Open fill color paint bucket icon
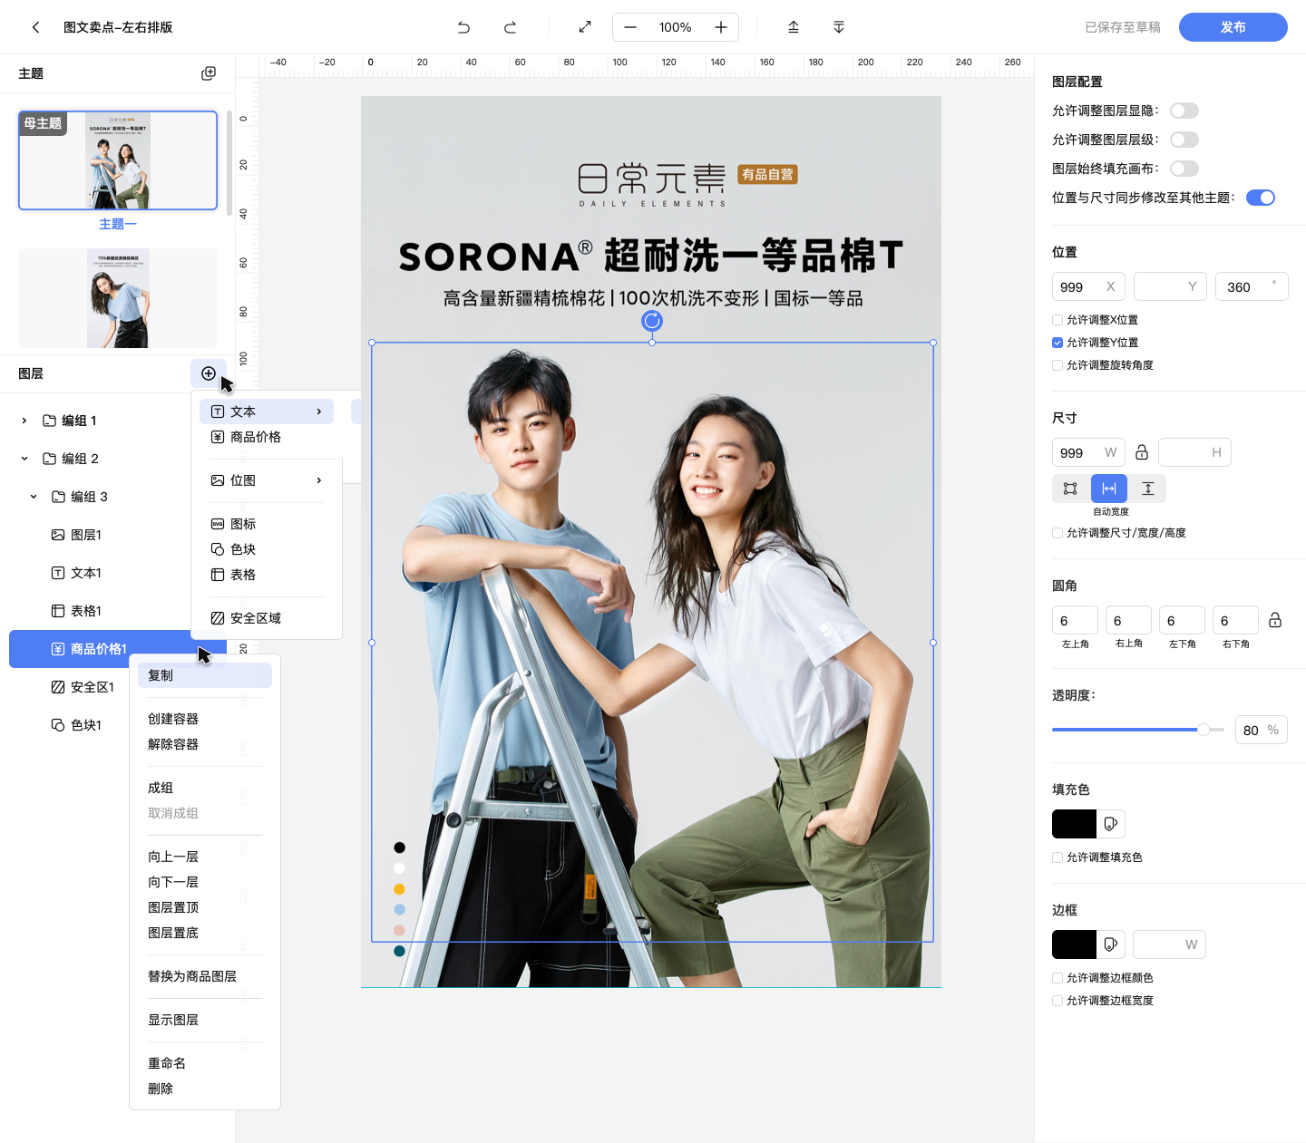Image resolution: width=1306 pixels, height=1143 pixels. (x=1111, y=824)
